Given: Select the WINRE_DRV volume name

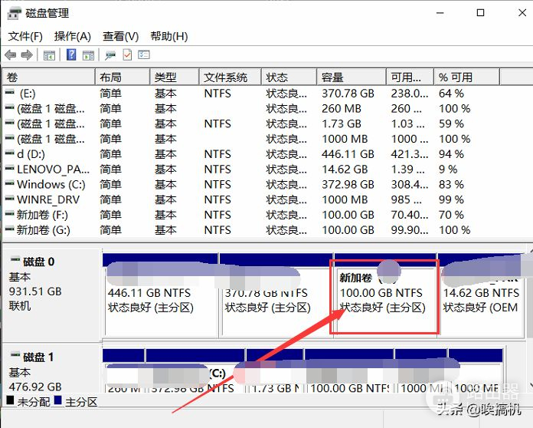Looking at the screenshot, I should coord(48,199).
